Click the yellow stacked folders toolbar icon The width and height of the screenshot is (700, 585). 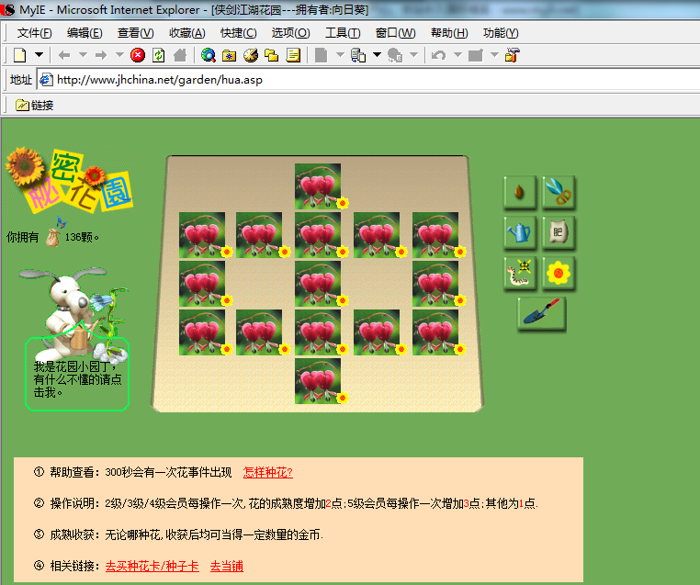pyautogui.click(x=271, y=55)
